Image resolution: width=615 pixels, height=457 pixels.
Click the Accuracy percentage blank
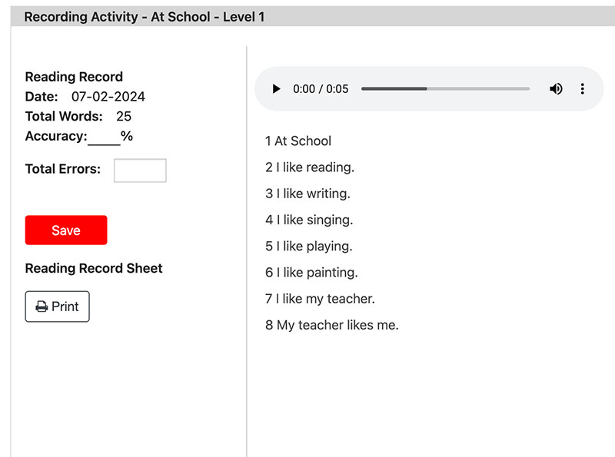tap(104, 138)
